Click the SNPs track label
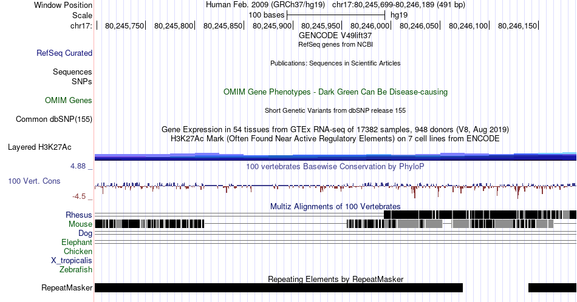The image size is (577, 302). 82,81
